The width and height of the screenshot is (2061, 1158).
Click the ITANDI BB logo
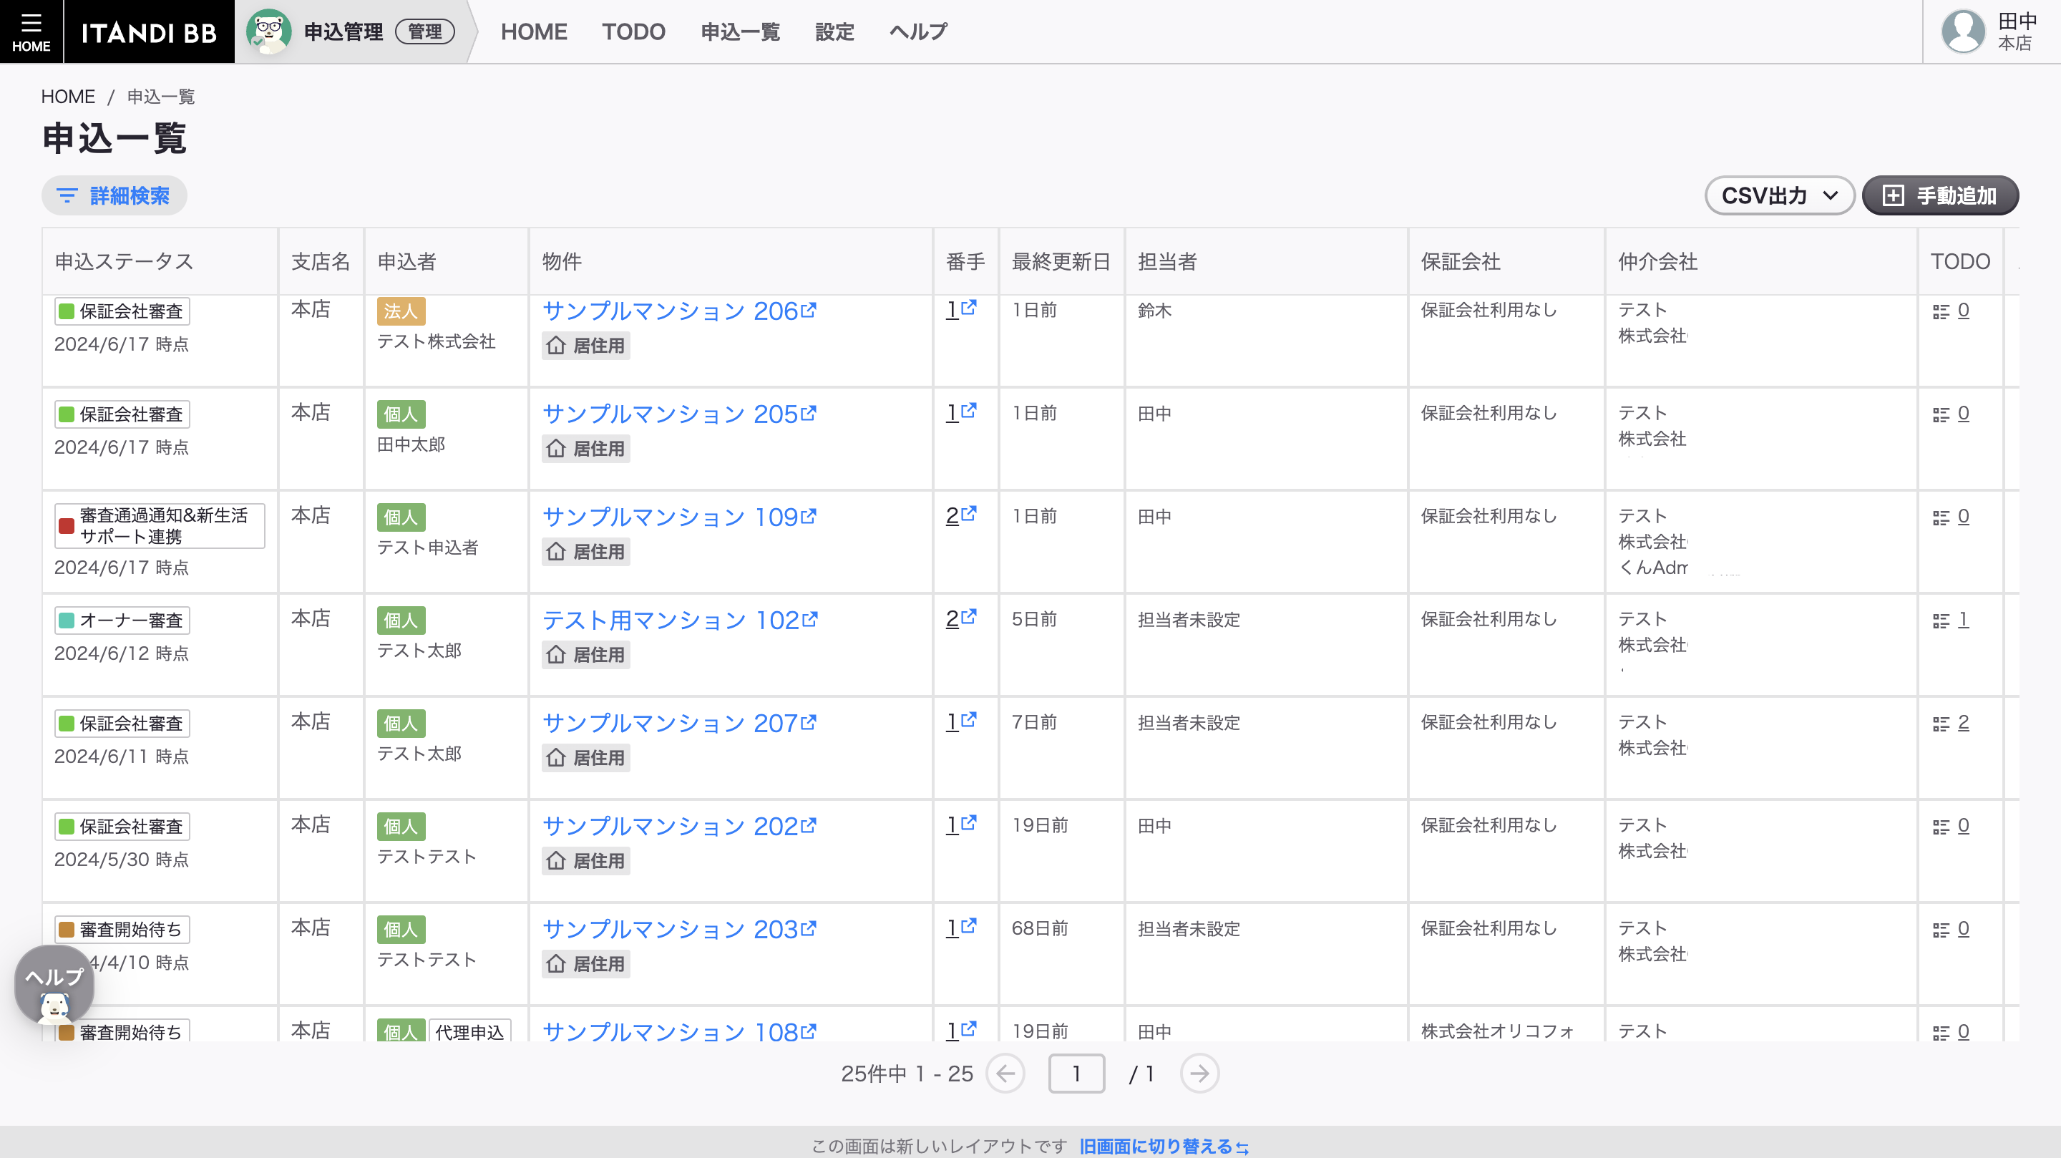149,32
